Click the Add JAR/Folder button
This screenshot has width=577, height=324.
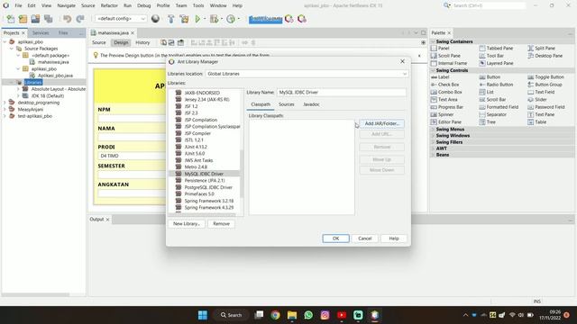pyautogui.click(x=382, y=124)
